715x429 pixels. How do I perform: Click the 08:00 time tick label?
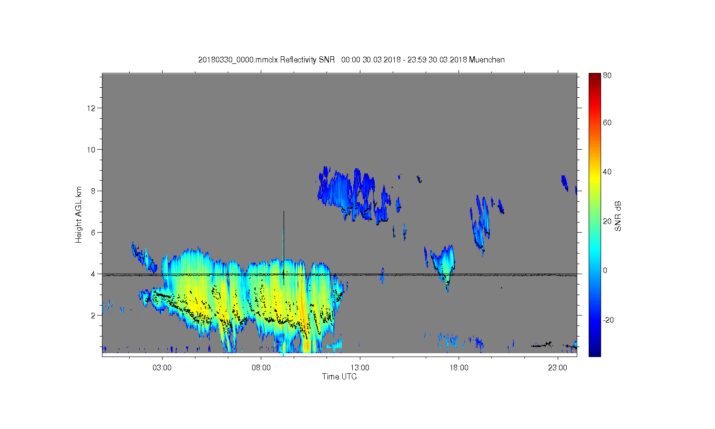click(261, 368)
